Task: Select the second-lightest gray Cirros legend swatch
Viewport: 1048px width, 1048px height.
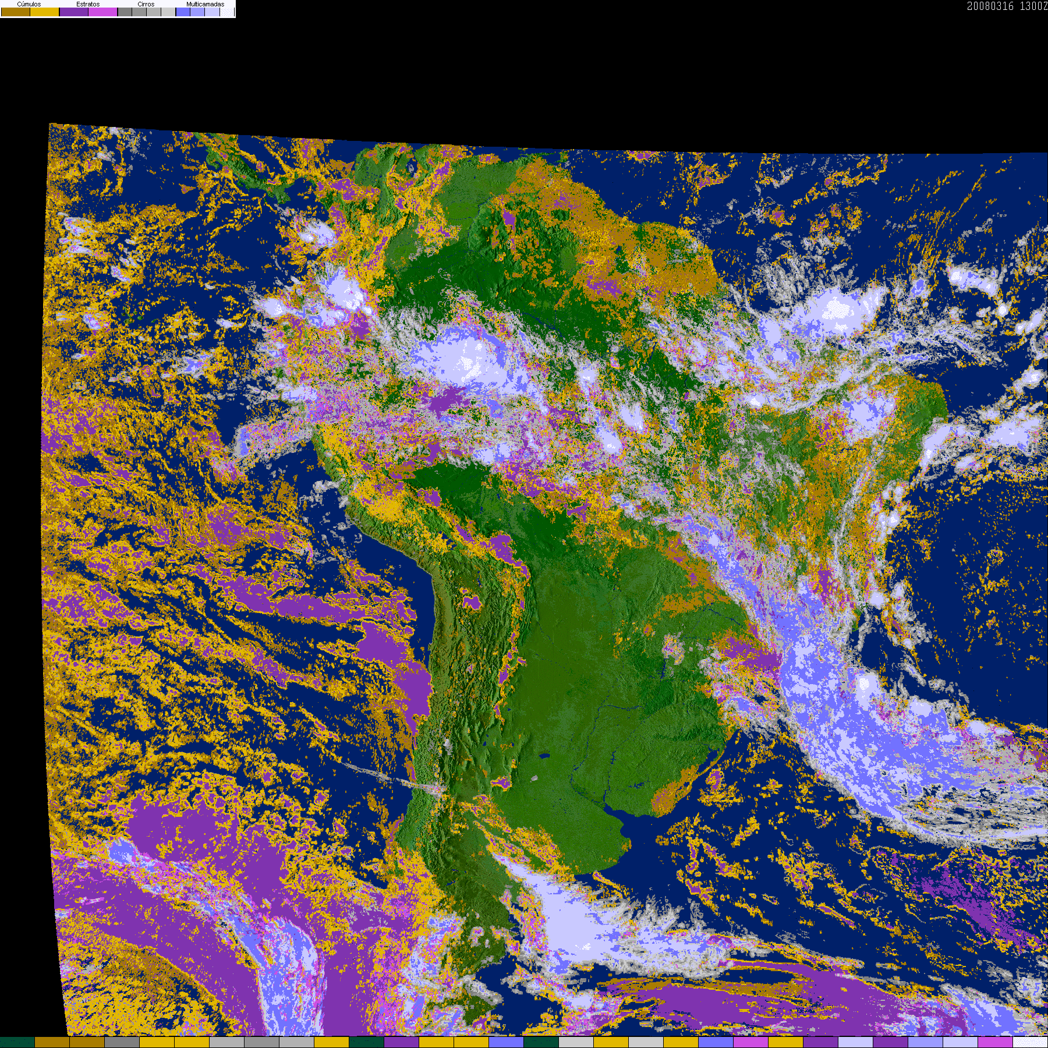Action: 154,12
